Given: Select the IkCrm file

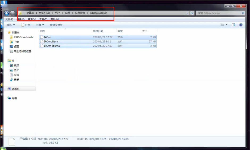Looking at the screenshot, I should [x=98, y=37].
